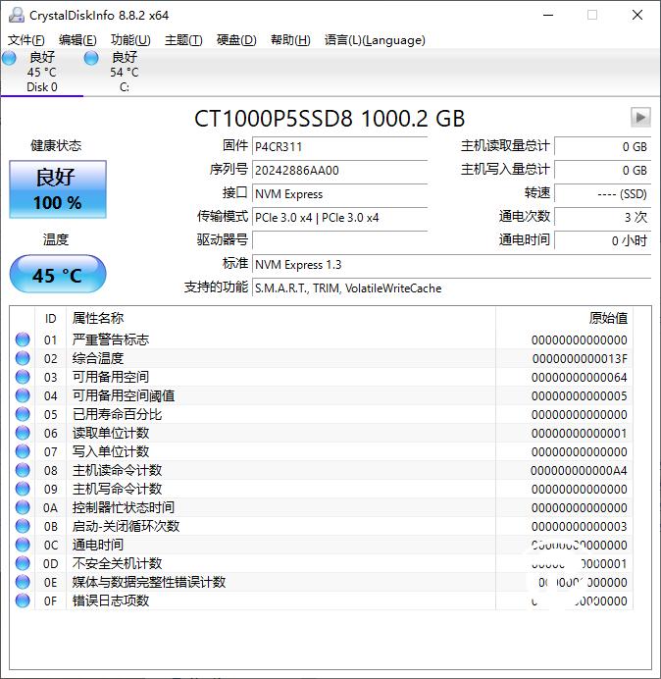Screen dimensions: 661x679
Task: Open the 编辑(E) menu
Action: [77, 40]
